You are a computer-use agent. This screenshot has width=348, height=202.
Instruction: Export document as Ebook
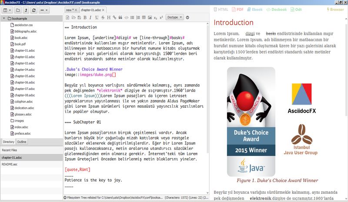[255, 10]
